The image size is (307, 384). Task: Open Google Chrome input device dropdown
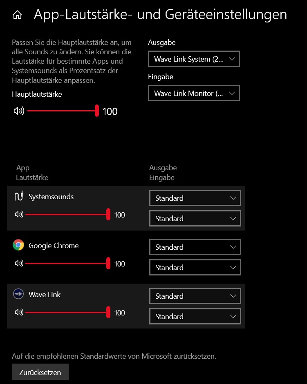[195, 268]
